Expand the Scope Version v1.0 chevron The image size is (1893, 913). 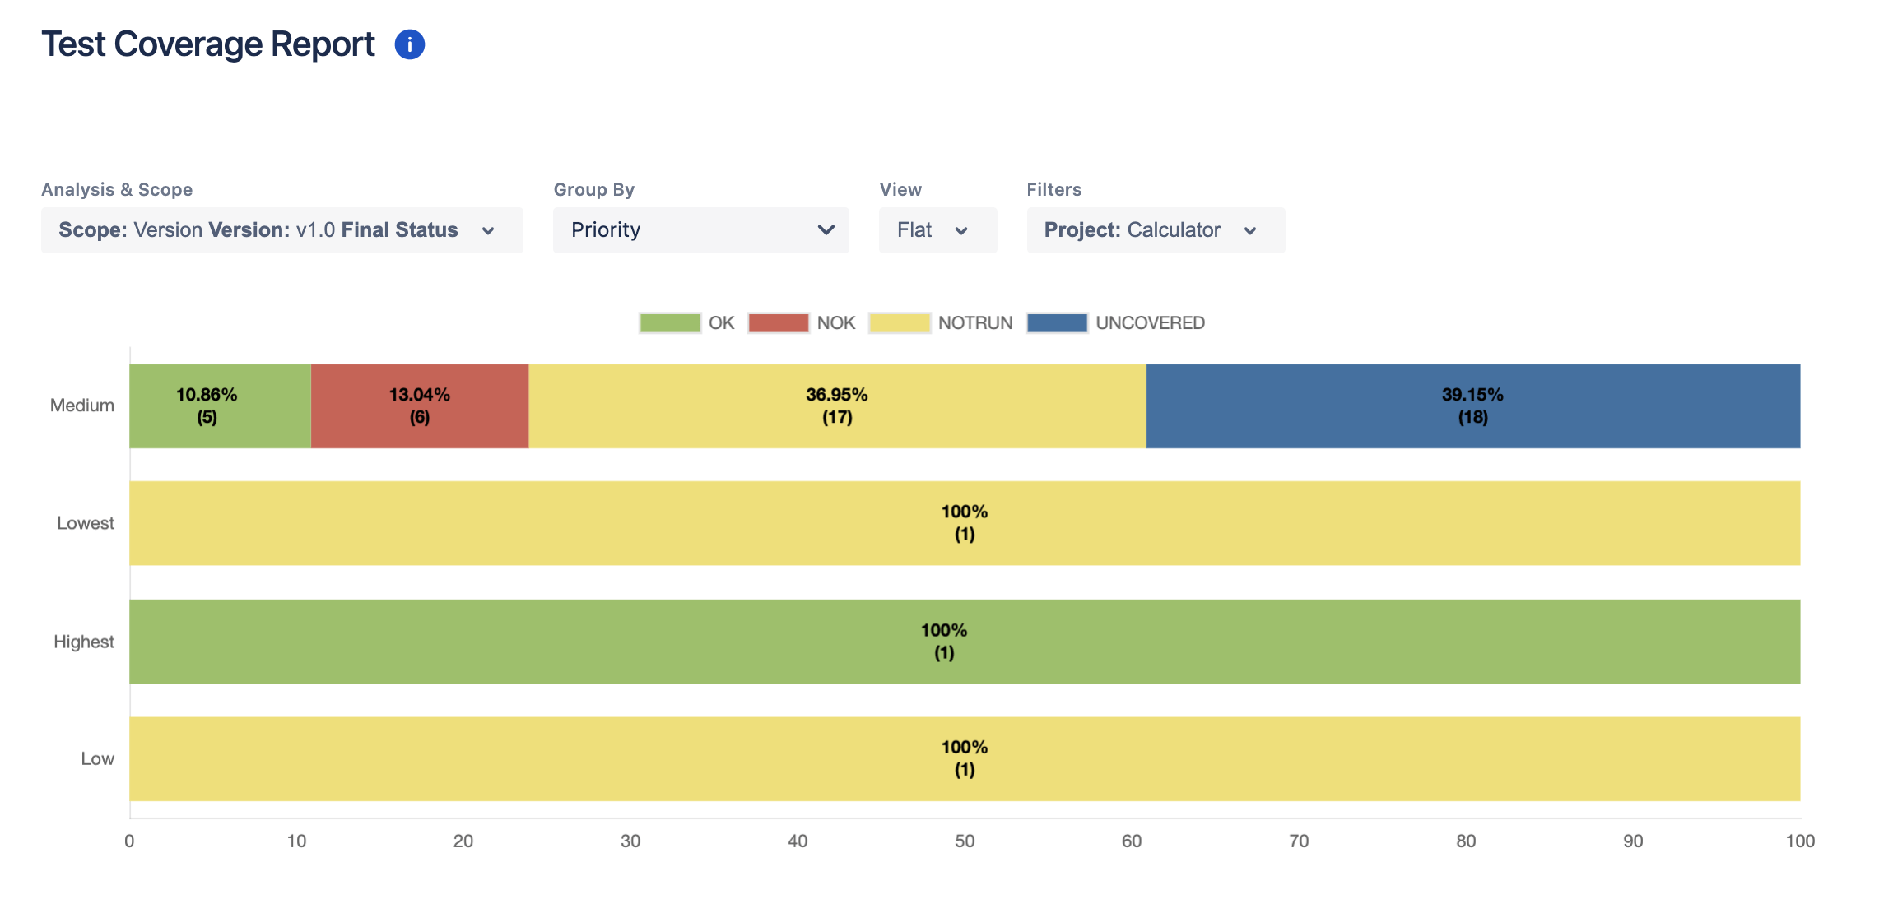488,231
